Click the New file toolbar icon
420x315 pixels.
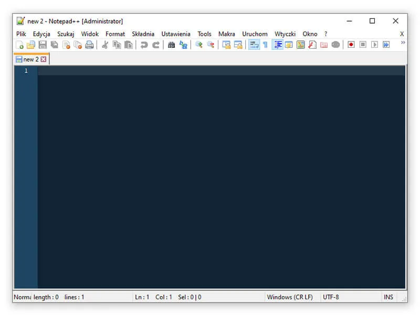[x=19, y=45]
